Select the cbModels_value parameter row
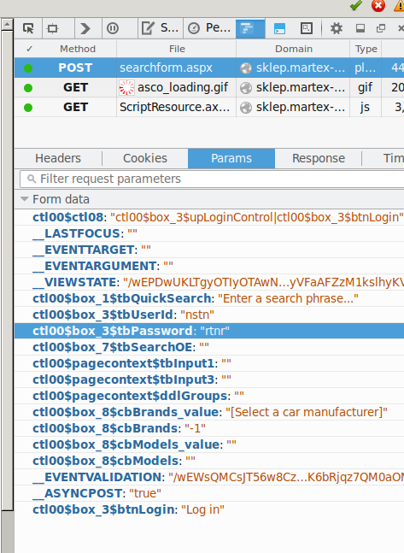Screen dimensions: 404x553 pos(209,444)
